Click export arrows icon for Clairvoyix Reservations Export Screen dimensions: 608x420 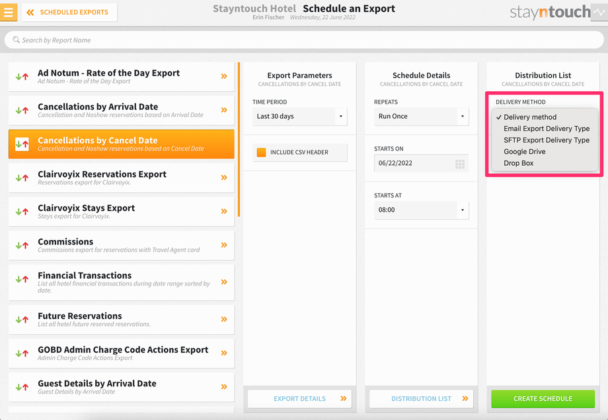point(22,178)
